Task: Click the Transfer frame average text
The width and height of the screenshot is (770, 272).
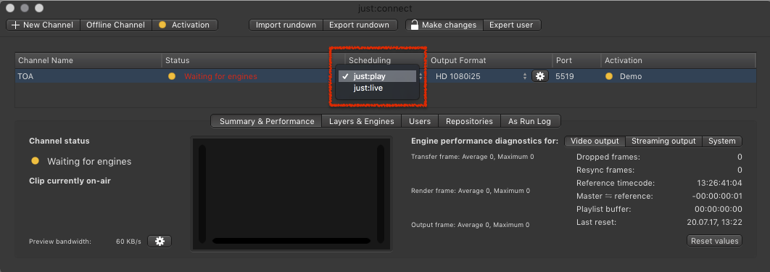Action: (x=473, y=157)
